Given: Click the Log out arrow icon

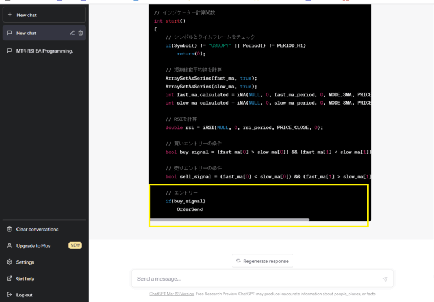Looking at the screenshot, I should point(10,295).
